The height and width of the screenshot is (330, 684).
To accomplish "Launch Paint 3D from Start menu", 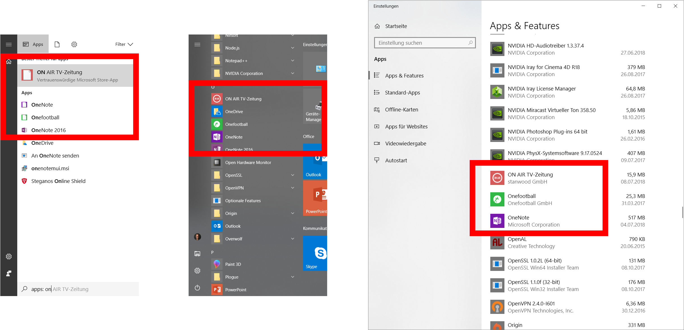I will coord(253,264).
